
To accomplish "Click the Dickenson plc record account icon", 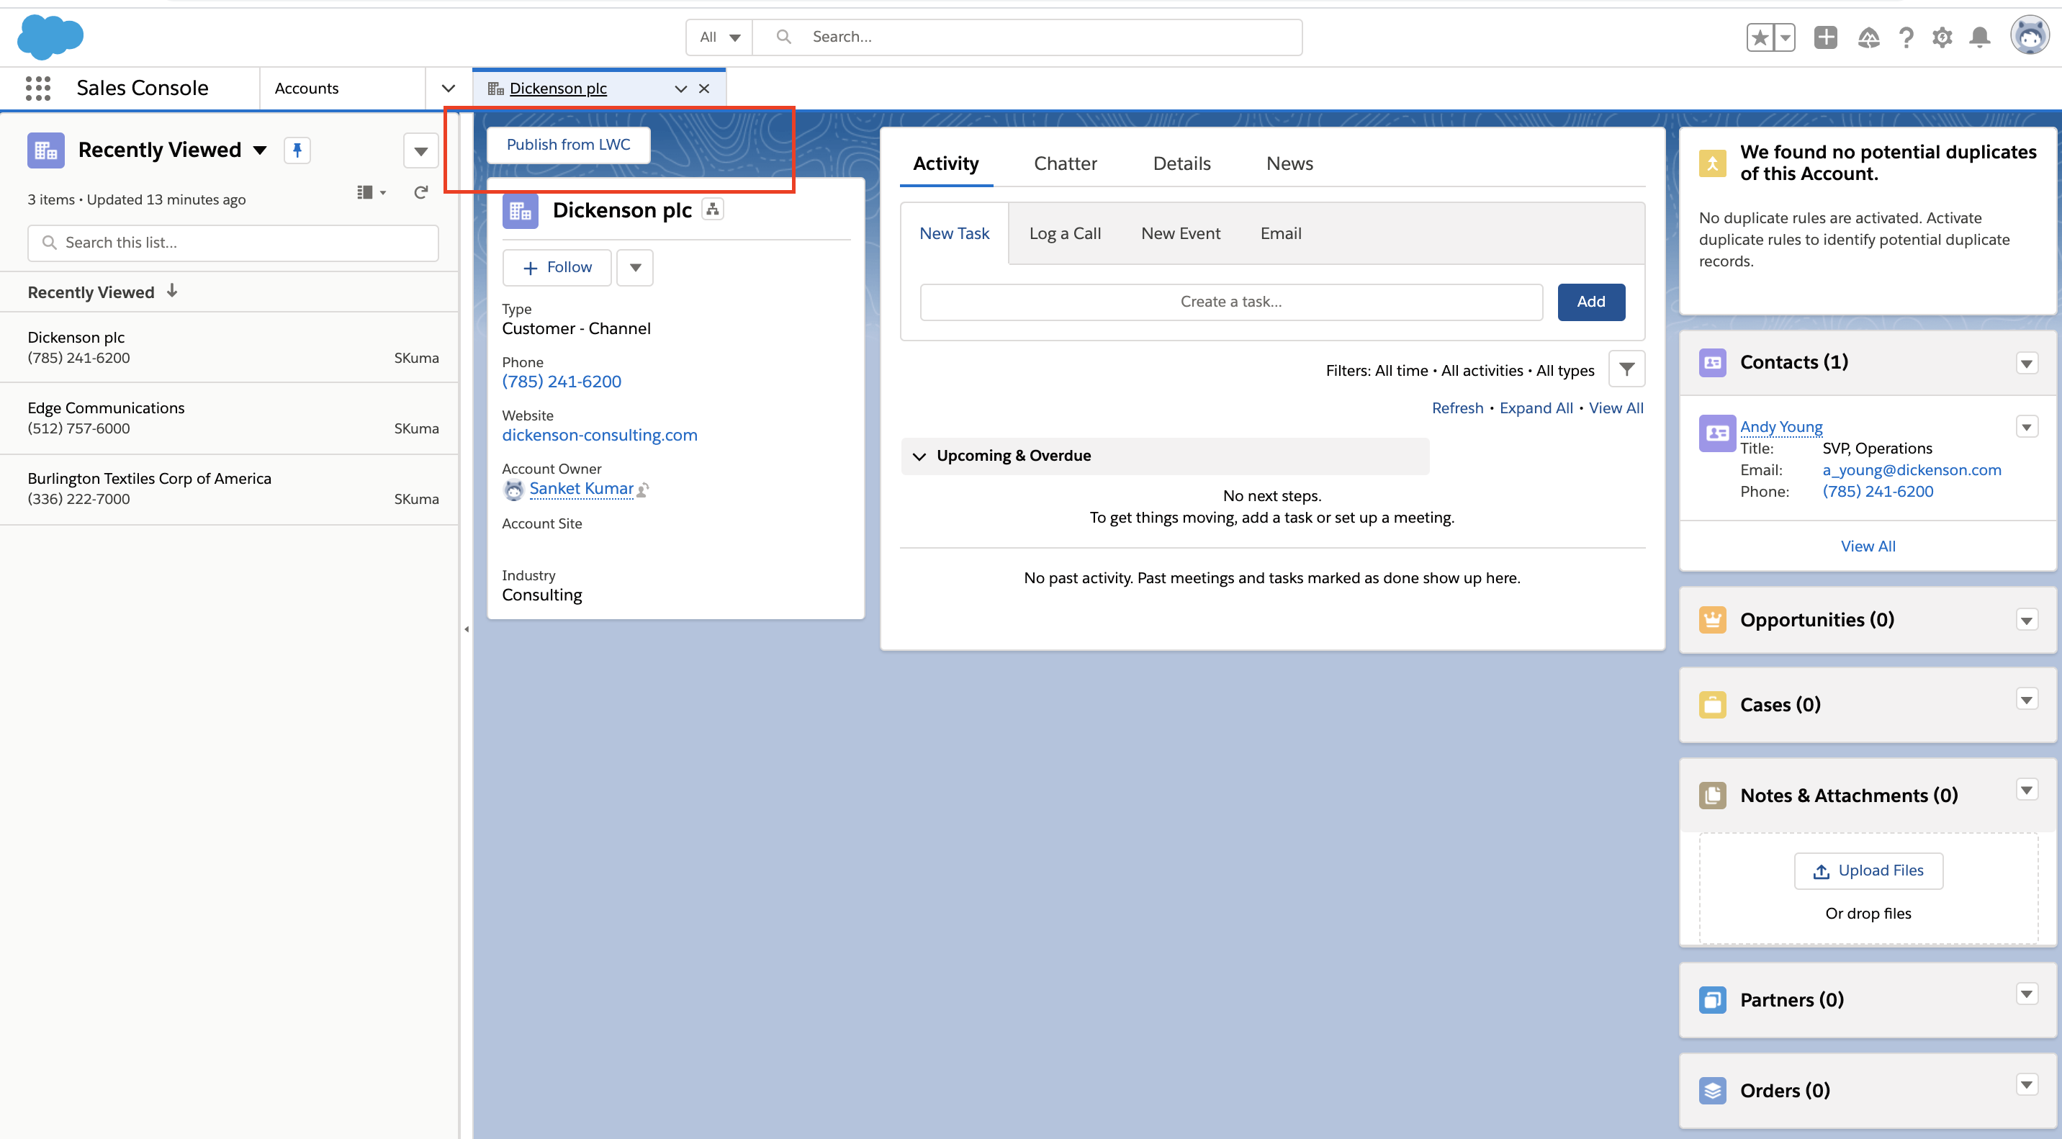I will (x=521, y=210).
